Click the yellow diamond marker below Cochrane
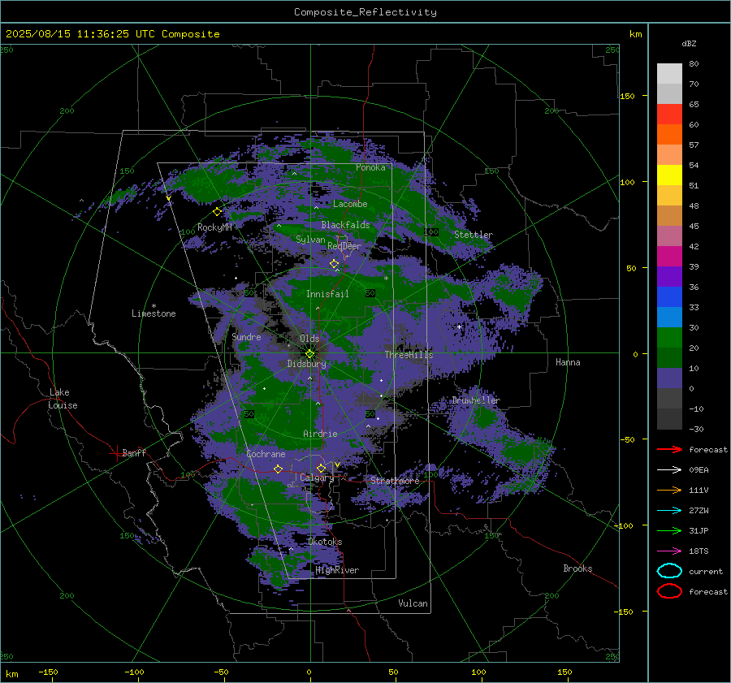The height and width of the screenshot is (683, 731). coord(279,469)
